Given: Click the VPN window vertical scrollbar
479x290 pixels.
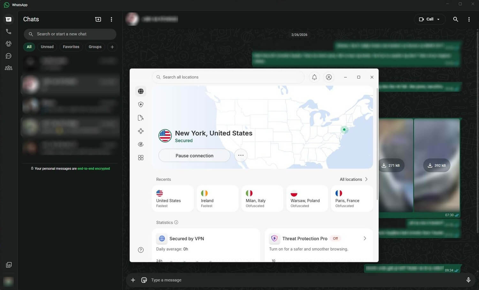Looking at the screenshot, I should pos(377,144).
